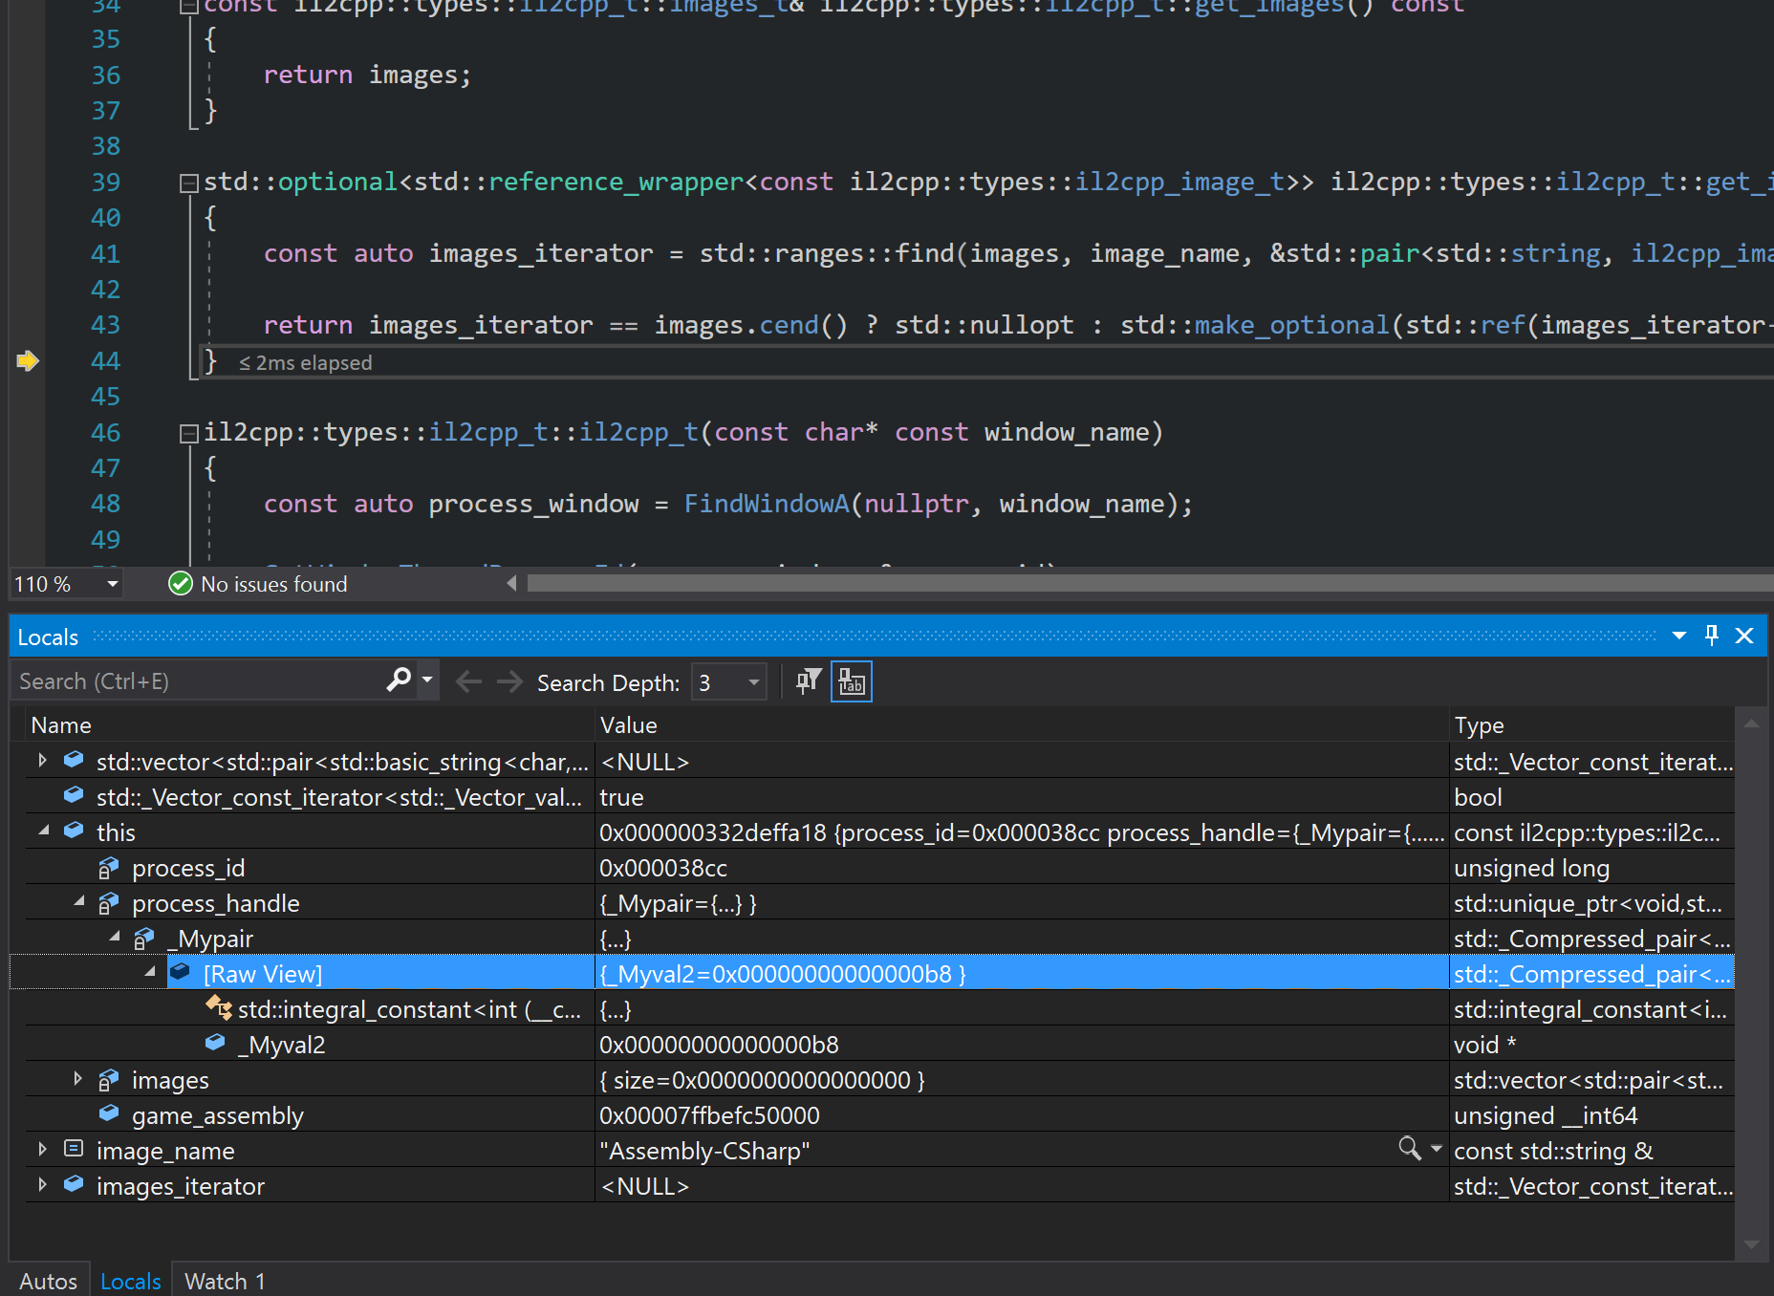Click the '≤ 2ms elapsed' PerfTip

[x=305, y=363]
